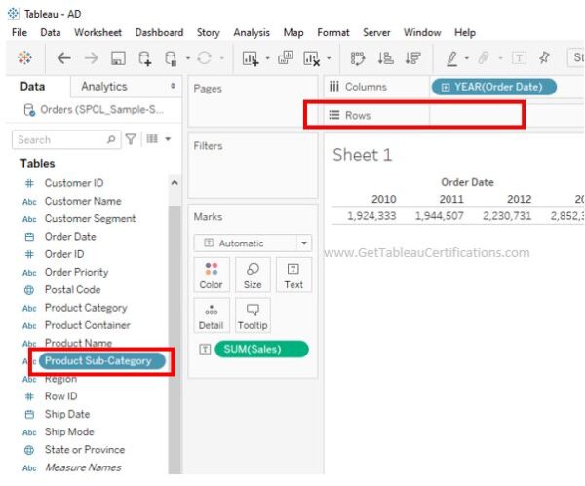Swap rows and columns icon
The height and width of the screenshot is (486, 585).
(358, 58)
